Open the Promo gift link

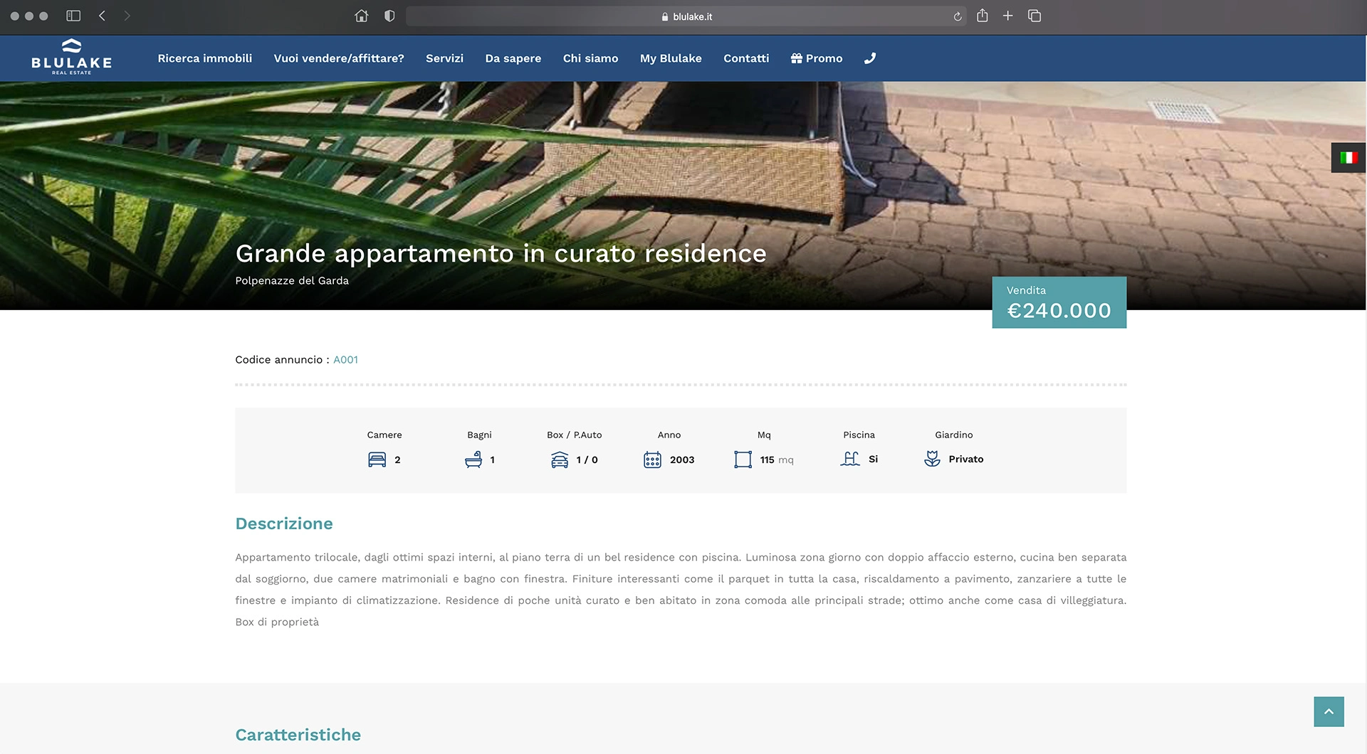click(817, 58)
